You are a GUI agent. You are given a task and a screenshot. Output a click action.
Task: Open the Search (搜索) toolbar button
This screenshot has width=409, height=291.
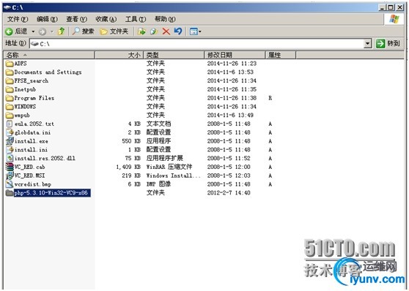pyautogui.click(x=83, y=31)
